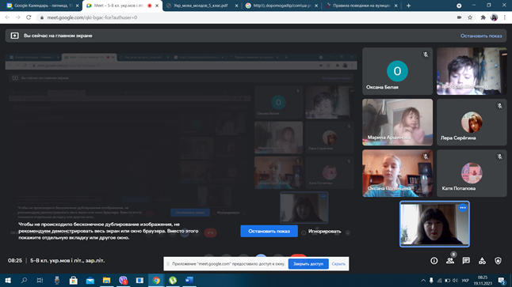The width and height of the screenshot is (512, 287).
Task: Show hidden system tray icons
Action: coord(423,281)
